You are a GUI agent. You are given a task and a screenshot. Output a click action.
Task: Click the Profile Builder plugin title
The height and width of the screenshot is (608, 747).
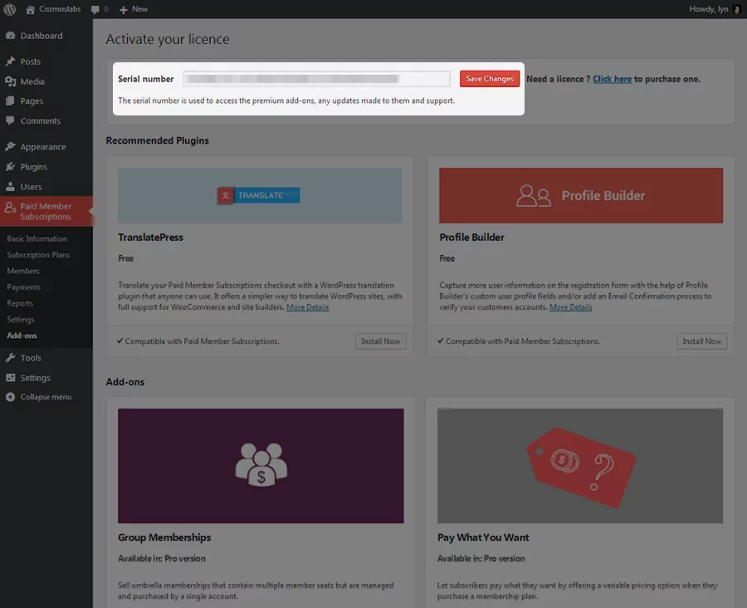(x=471, y=238)
